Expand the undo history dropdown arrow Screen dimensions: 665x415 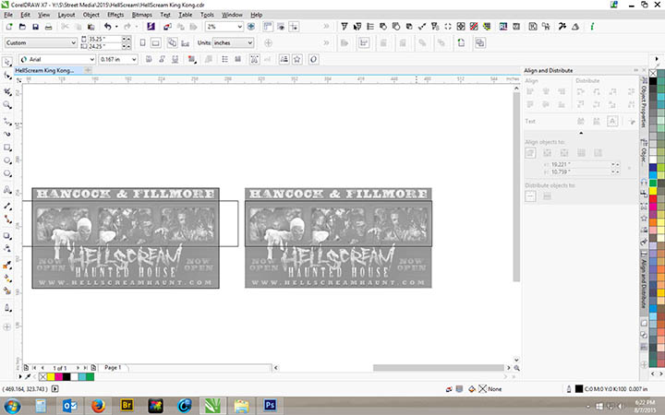116,27
